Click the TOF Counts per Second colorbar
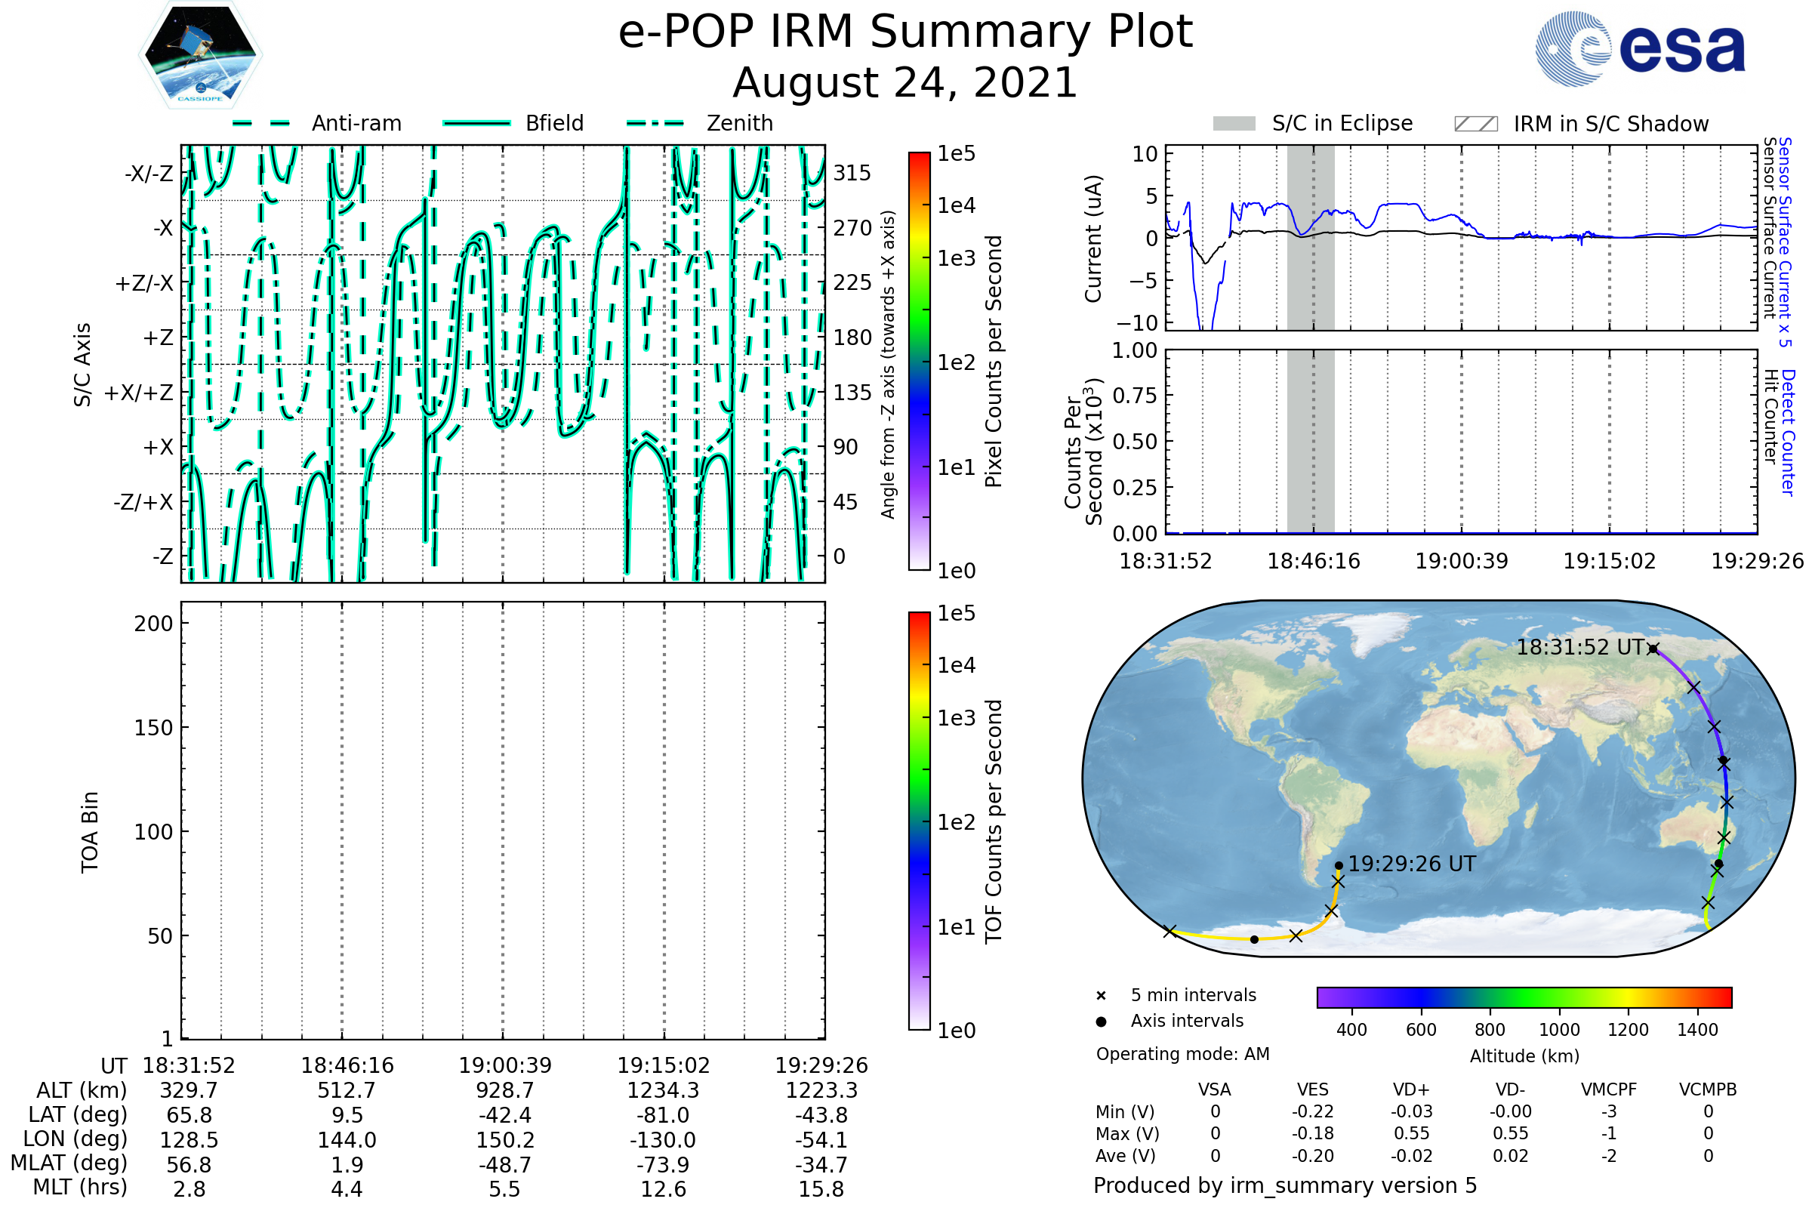The height and width of the screenshot is (1208, 1812). click(x=919, y=821)
